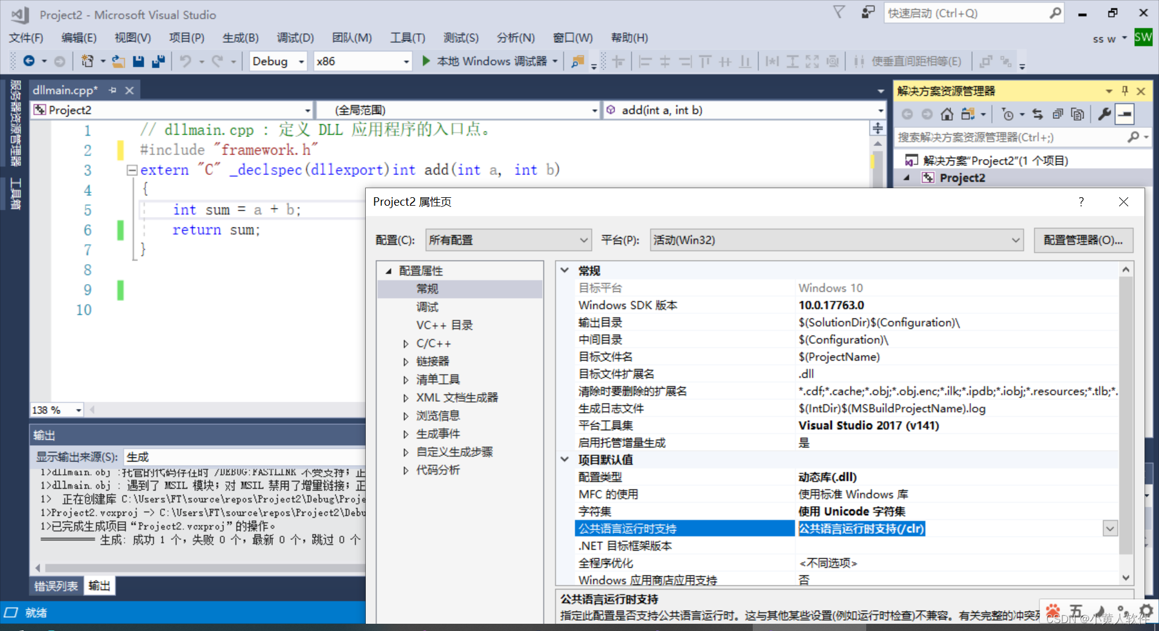
Task: Open the 配置(C) 所有配置 dropdown
Action: (x=508, y=240)
